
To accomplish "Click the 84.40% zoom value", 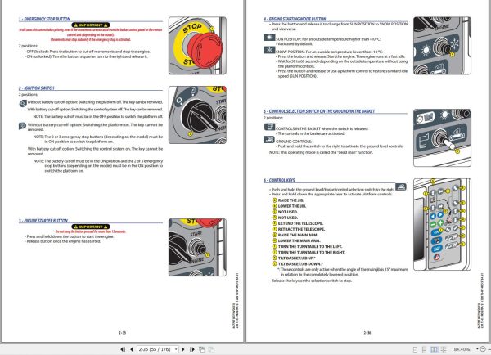I will (x=462, y=349).
